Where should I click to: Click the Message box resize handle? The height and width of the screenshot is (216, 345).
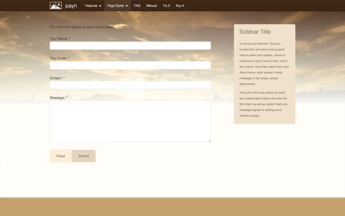click(x=209, y=141)
